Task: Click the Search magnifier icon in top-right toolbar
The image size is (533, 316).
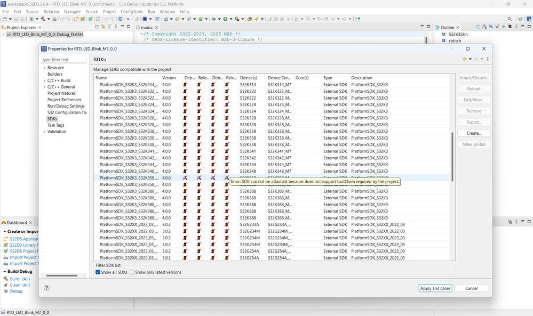Action: click(x=510, y=19)
